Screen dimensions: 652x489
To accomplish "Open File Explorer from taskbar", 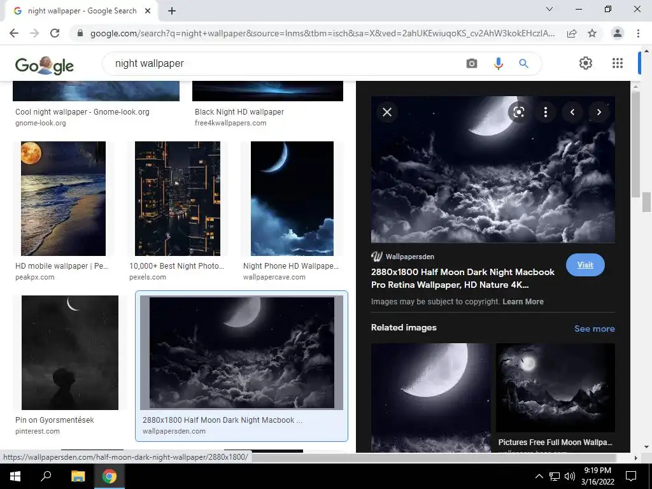I will click(x=78, y=476).
